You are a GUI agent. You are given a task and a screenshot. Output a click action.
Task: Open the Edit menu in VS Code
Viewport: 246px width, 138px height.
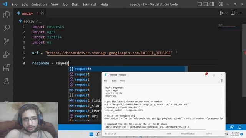click(x=25, y=4)
